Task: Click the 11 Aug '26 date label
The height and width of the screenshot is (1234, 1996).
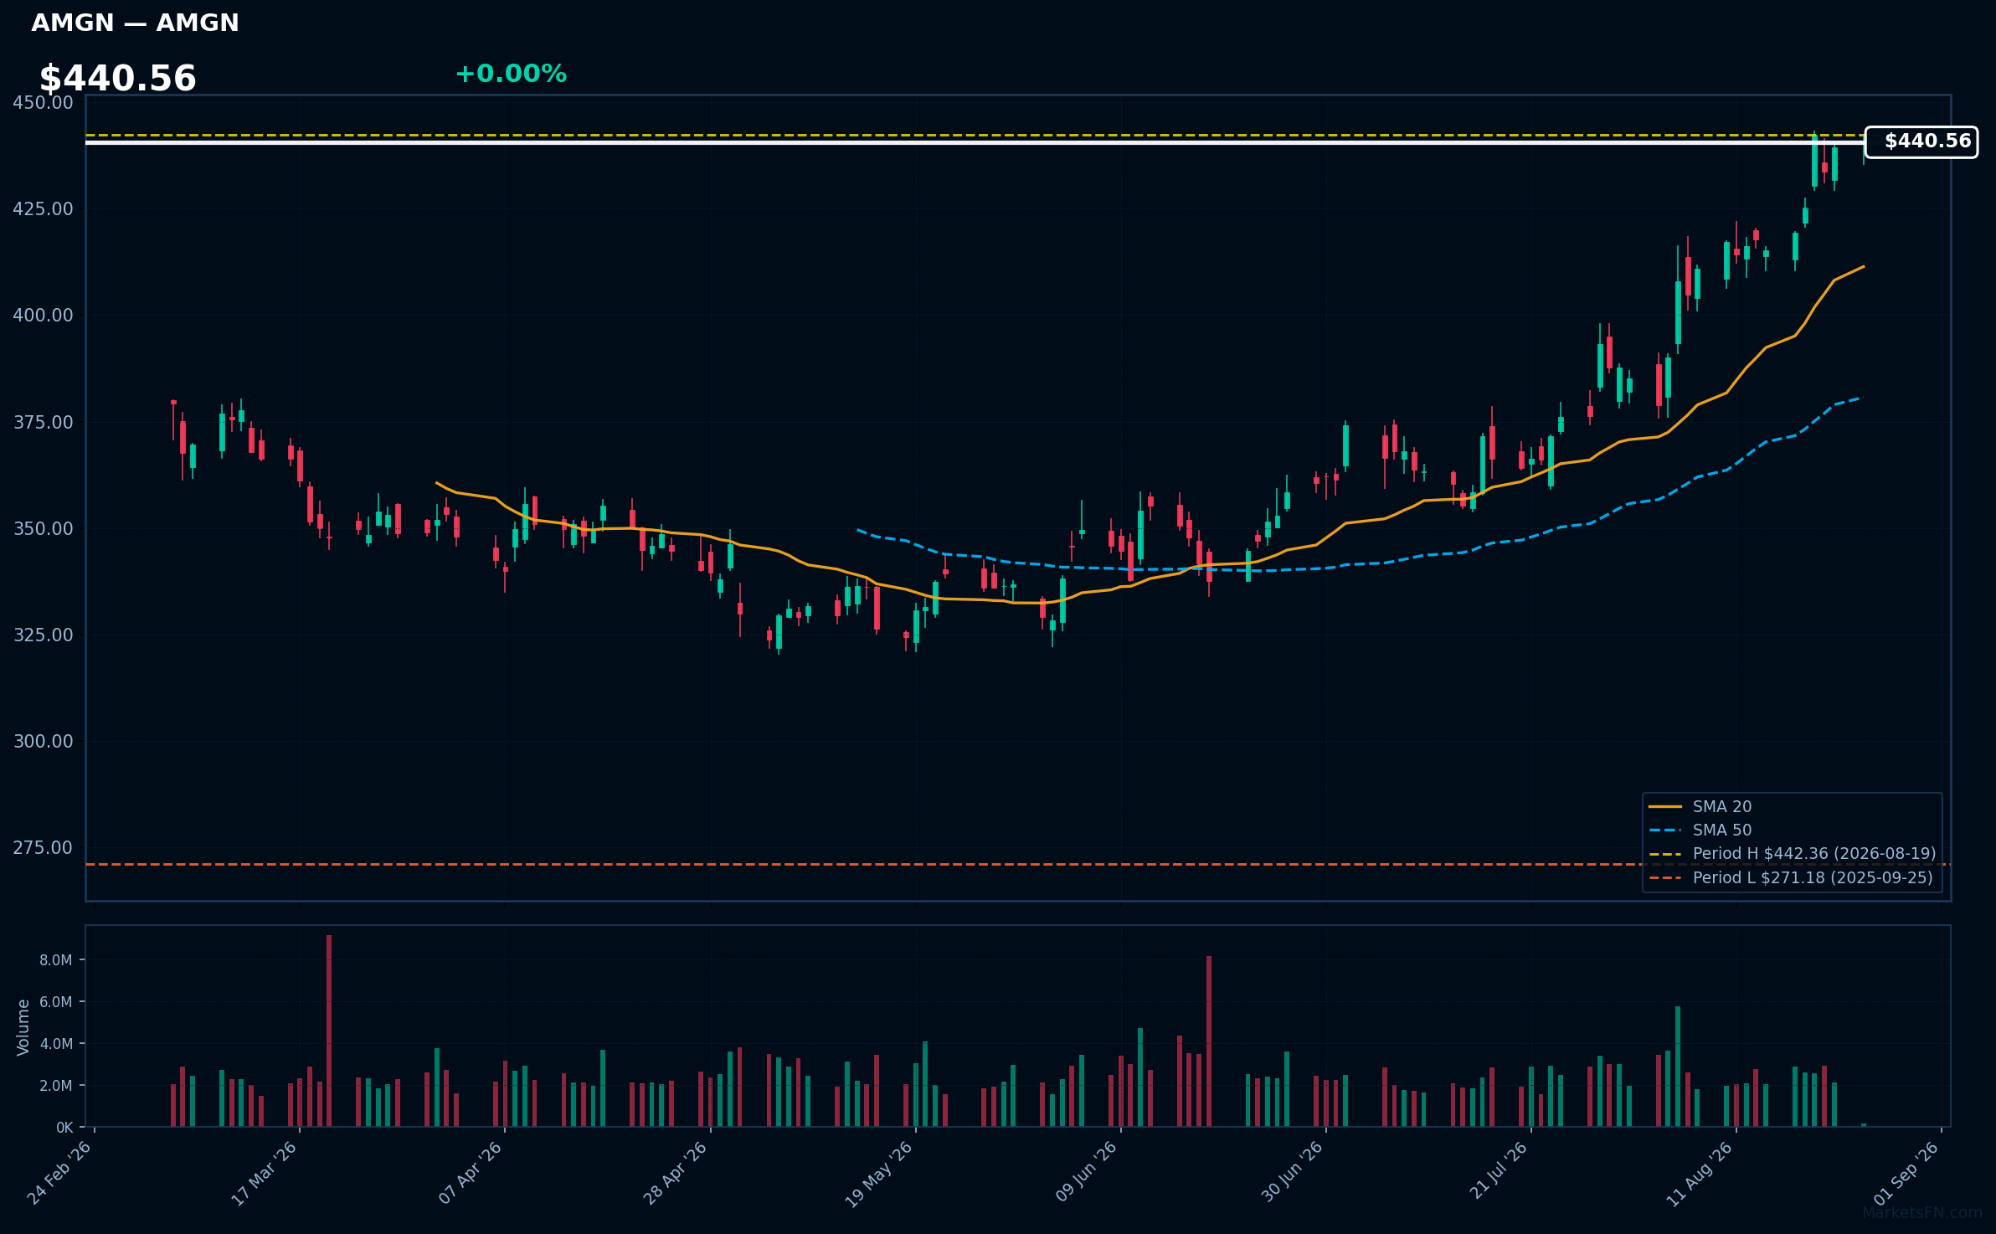Action: click(1700, 1173)
